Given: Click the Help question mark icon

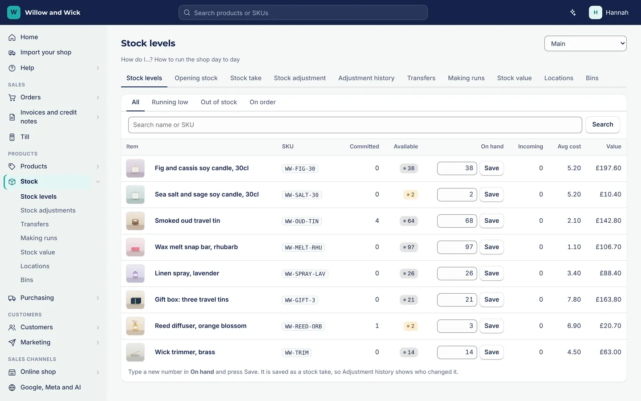Looking at the screenshot, I should tap(12, 68).
